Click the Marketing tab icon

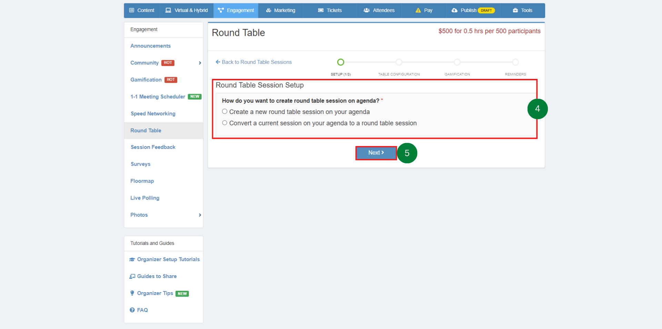coord(269,10)
